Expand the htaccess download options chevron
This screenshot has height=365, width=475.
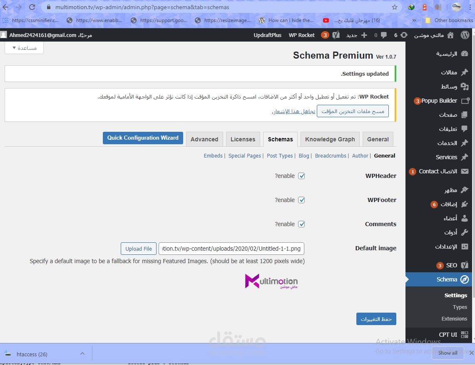pos(82,353)
